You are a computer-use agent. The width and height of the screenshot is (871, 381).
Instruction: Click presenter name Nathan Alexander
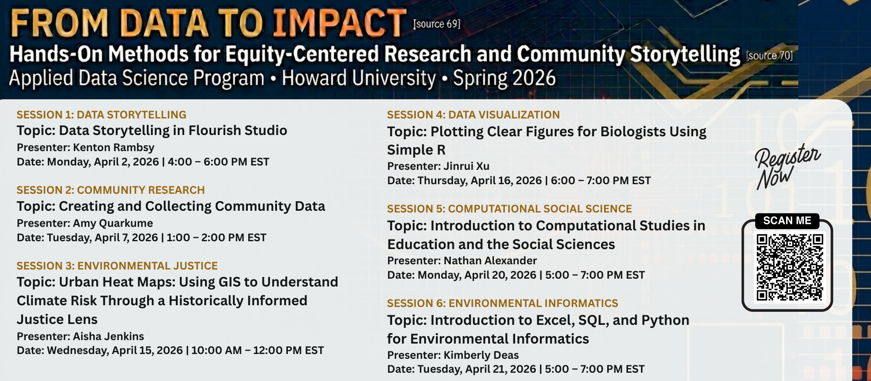pos(490,260)
